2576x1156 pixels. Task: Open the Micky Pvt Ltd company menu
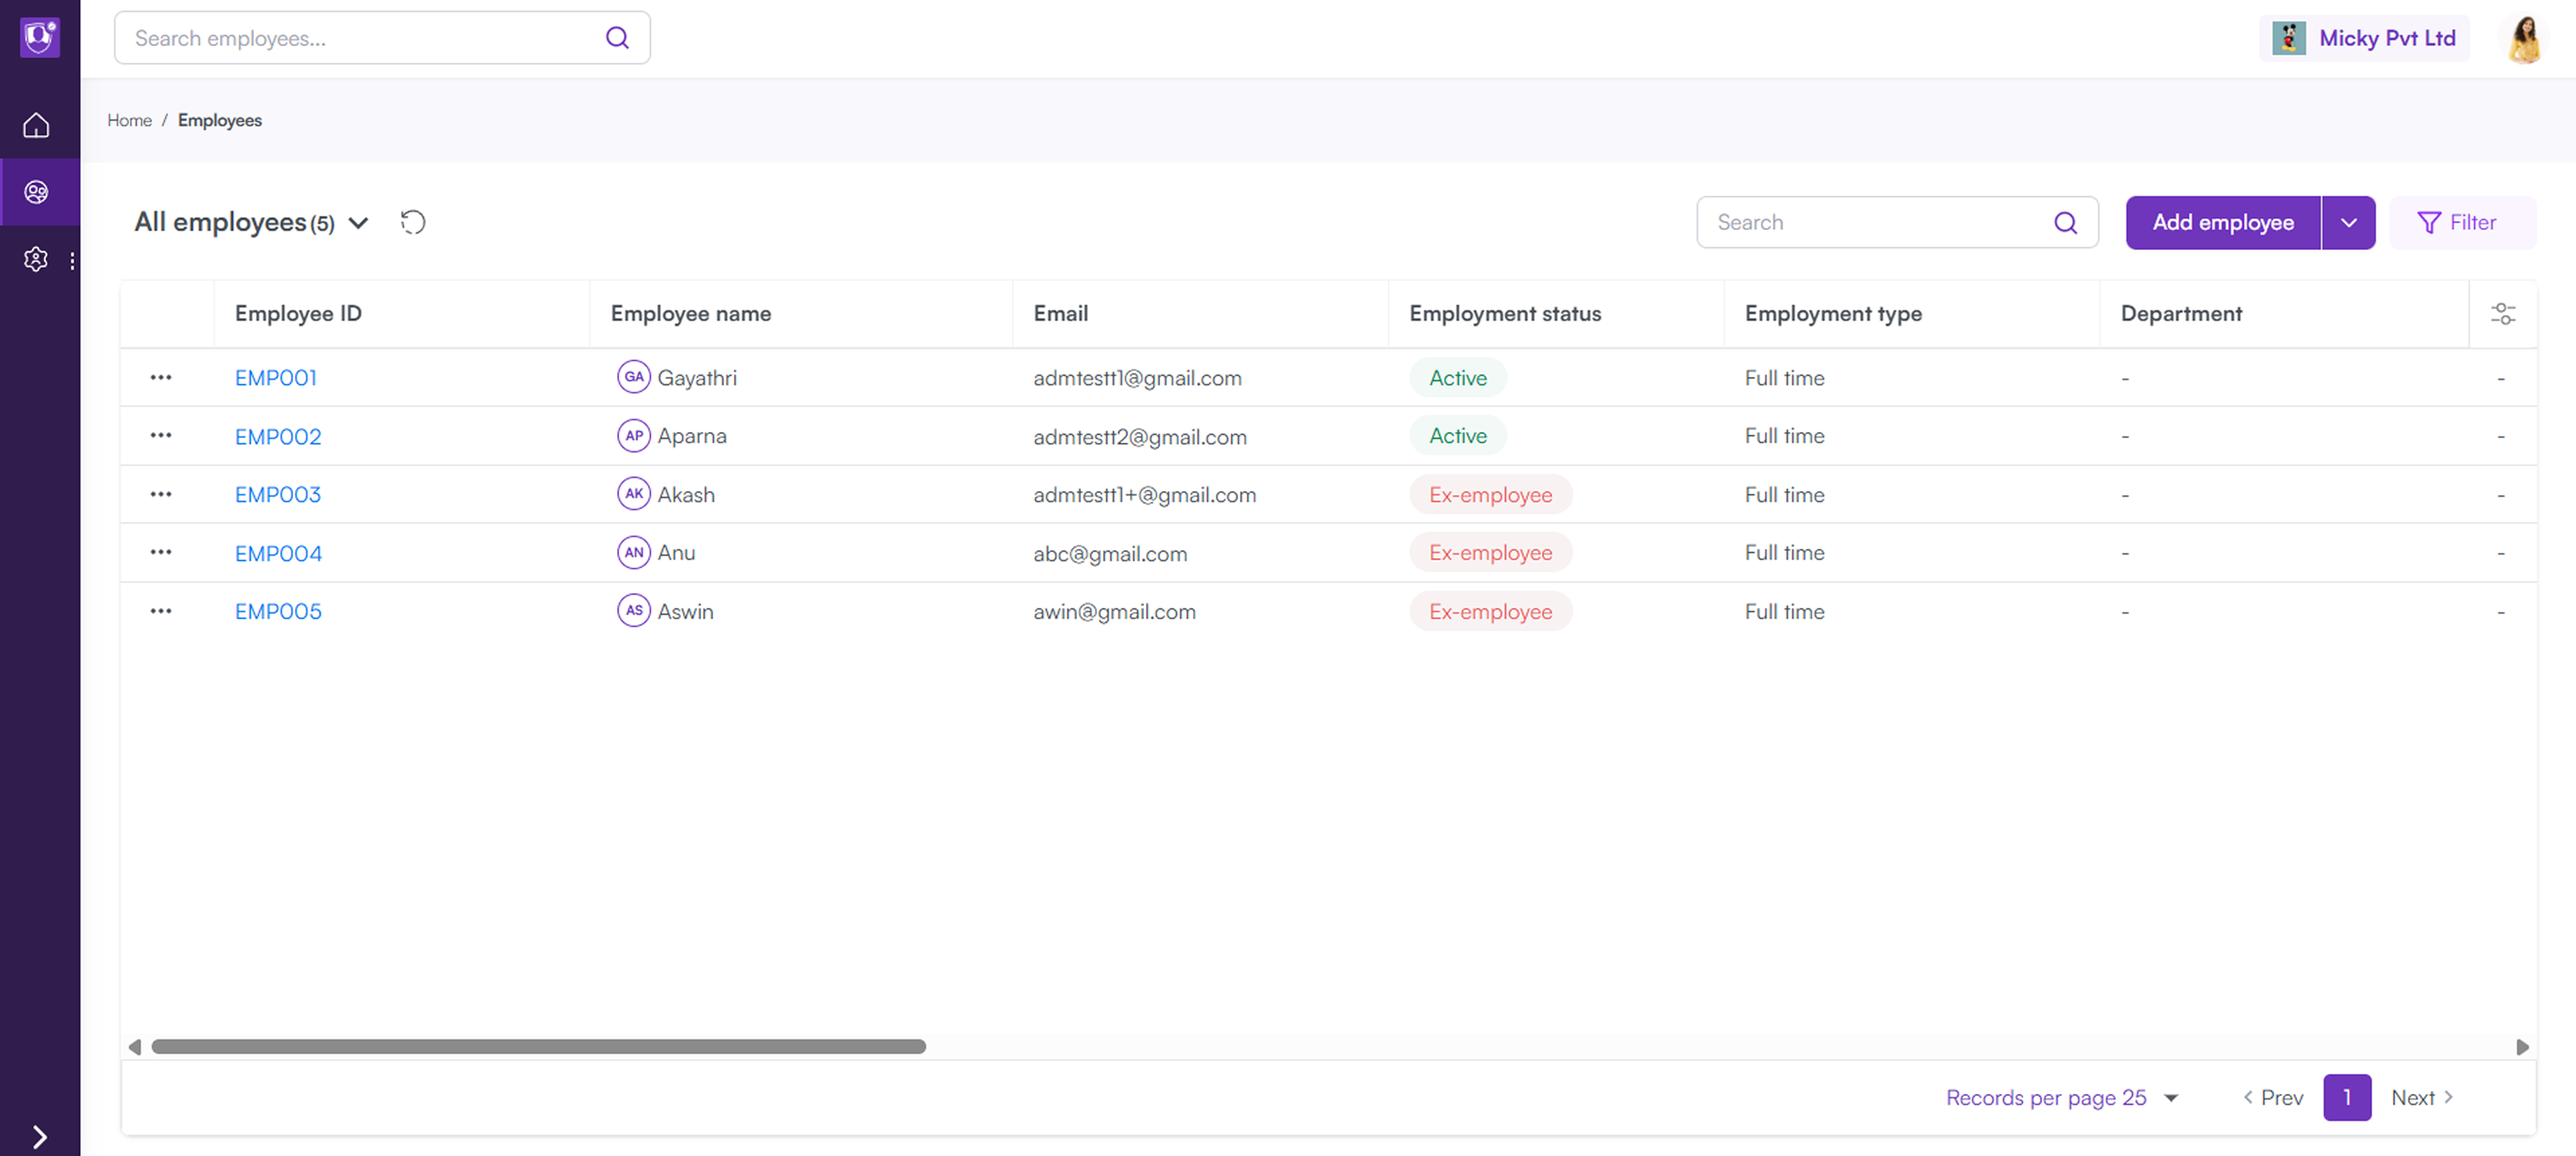pyautogui.click(x=2364, y=37)
